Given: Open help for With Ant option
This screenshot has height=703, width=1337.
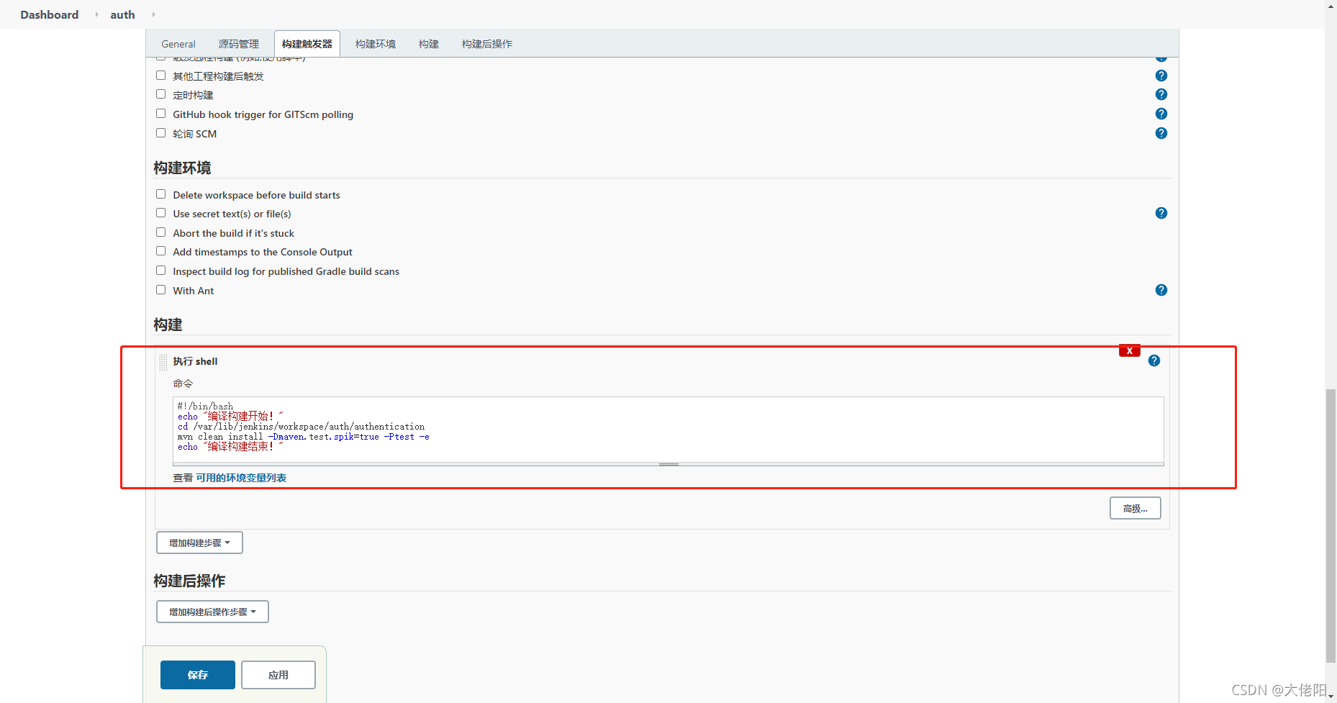Looking at the screenshot, I should (x=1161, y=290).
